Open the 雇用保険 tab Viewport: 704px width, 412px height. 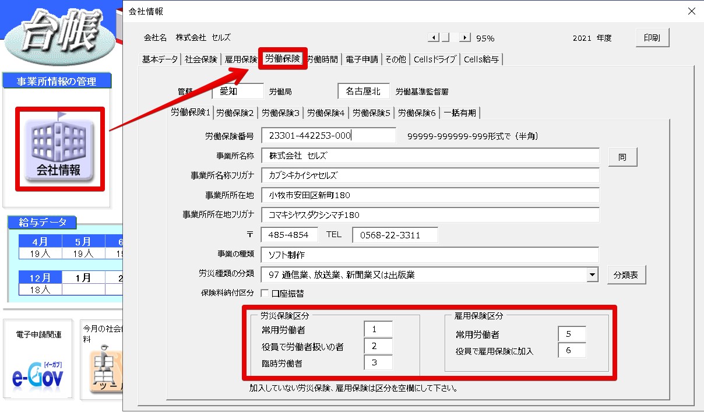(241, 59)
